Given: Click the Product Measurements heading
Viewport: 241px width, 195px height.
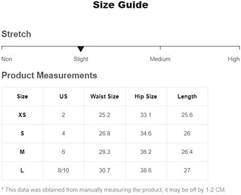Looking at the screenshot, I should 49,75.
